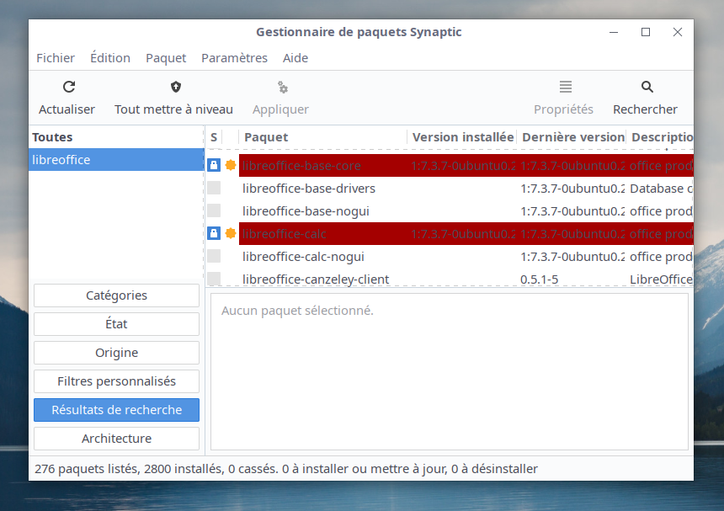This screenshot has width=724, height=511.
Task: Toggle the libreoffice-calc-nogui status checkbox
Action: [x=214, y=256]
